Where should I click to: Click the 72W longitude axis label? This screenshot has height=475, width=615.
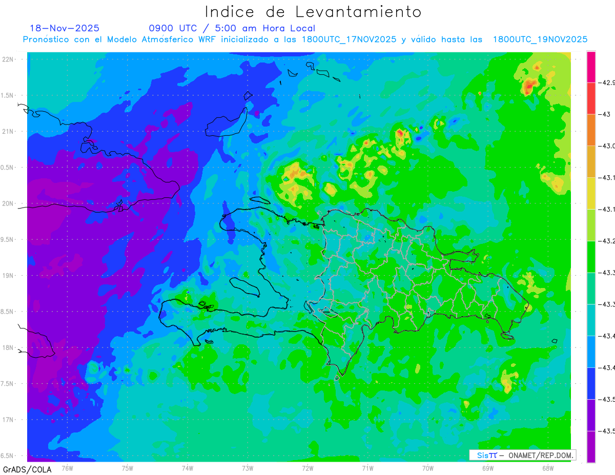pyautogui.click(x=307, y=467)
